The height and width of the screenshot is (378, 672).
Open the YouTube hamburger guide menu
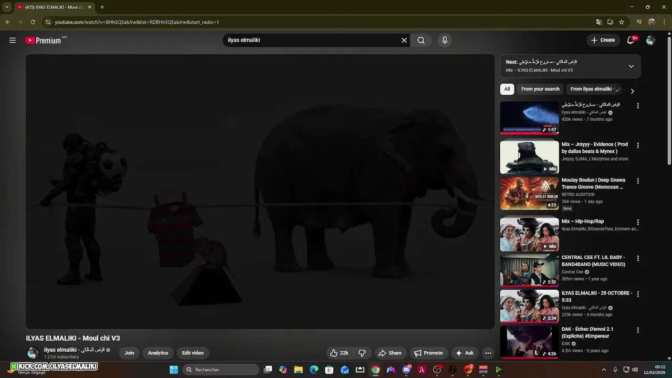click(x=13, y=40)
